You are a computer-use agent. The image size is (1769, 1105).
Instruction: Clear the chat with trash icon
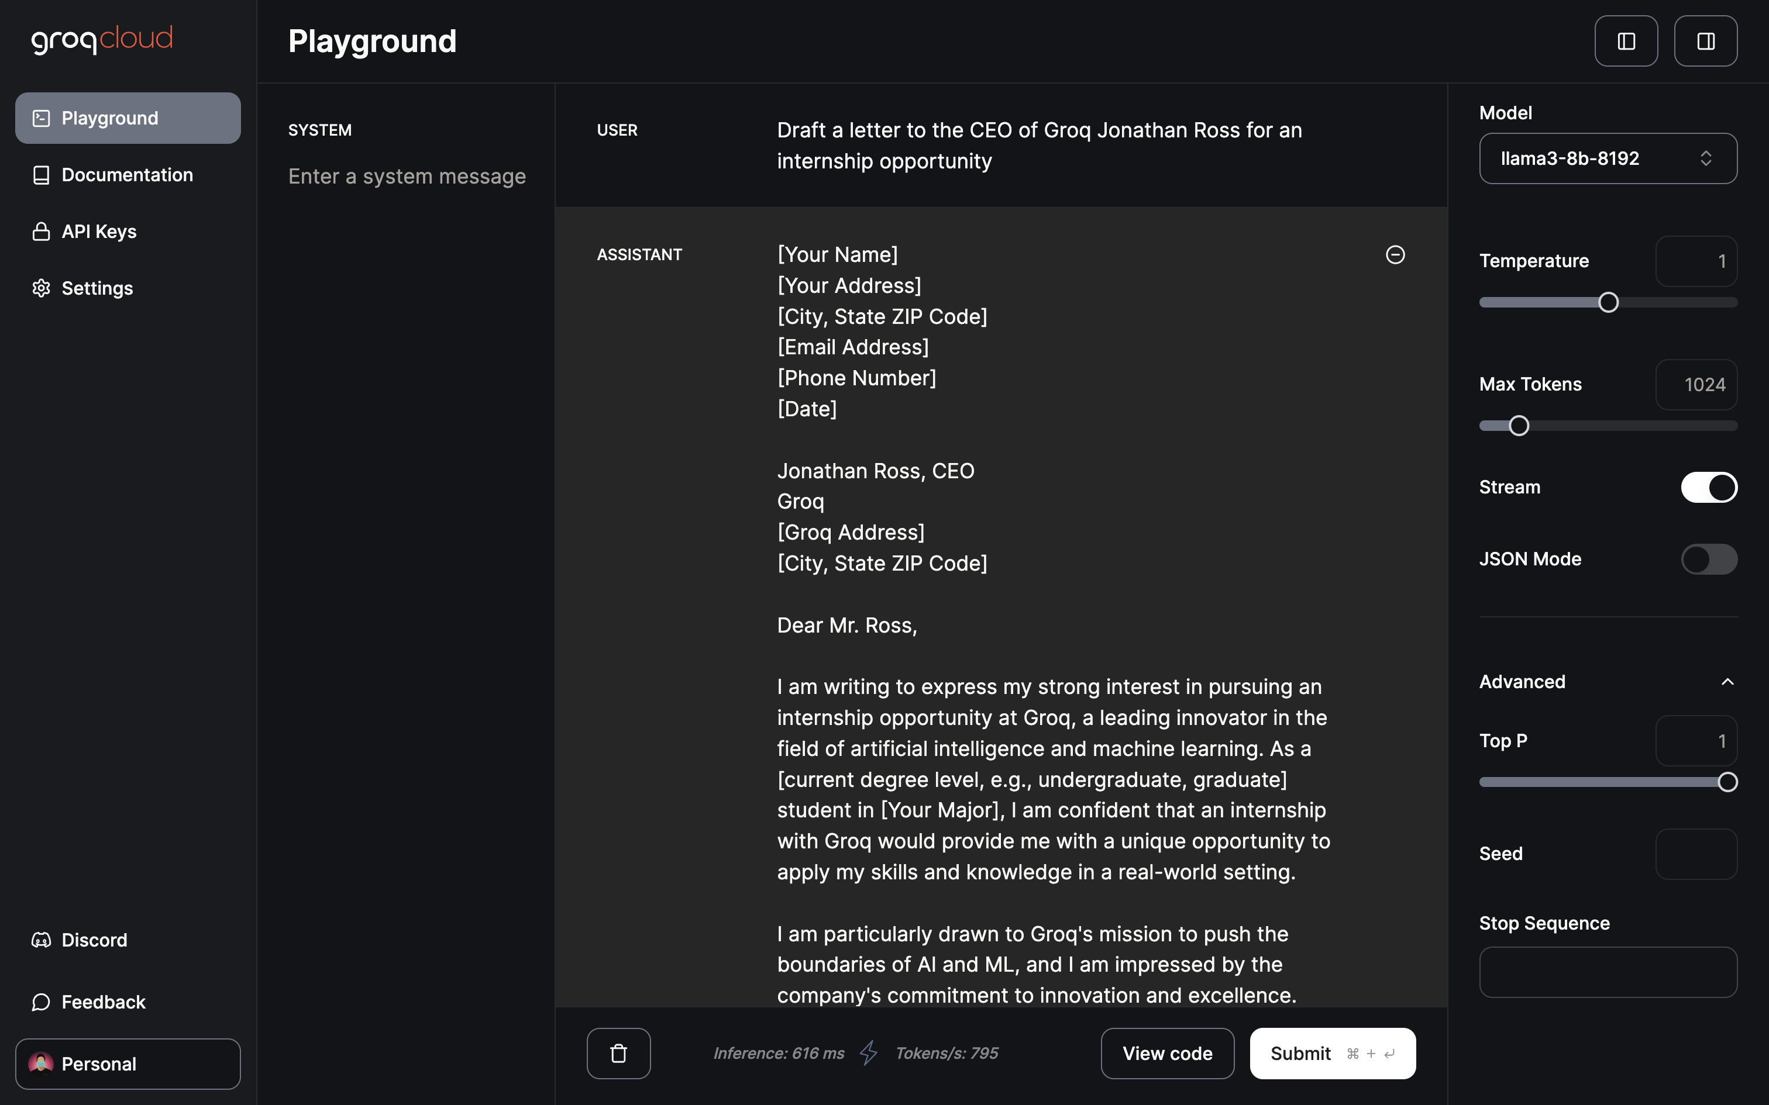pyautogui.click(x=618, y=1053)
